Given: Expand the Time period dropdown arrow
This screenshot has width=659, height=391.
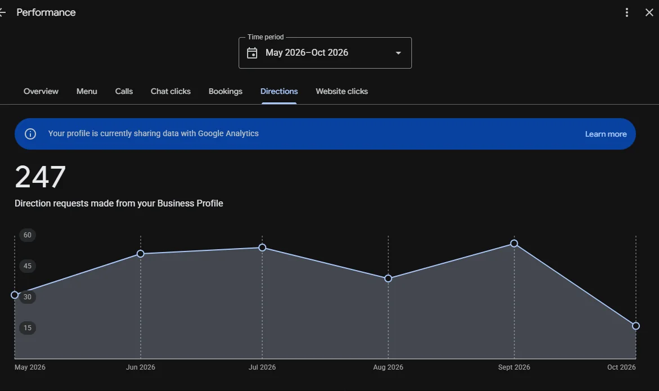Looking at the screenshot, I should click(398, 53).
